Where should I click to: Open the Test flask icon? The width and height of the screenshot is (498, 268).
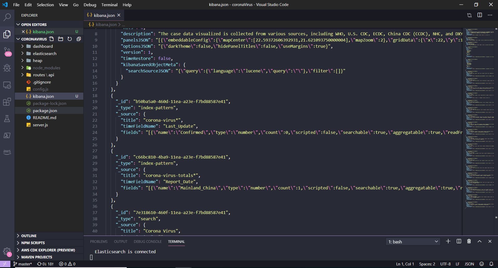point(7,119)
